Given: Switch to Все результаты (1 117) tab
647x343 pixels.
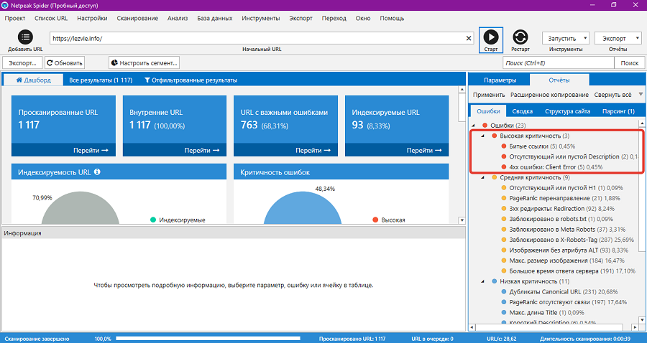Looking at the screenshot, I should 101,80.
